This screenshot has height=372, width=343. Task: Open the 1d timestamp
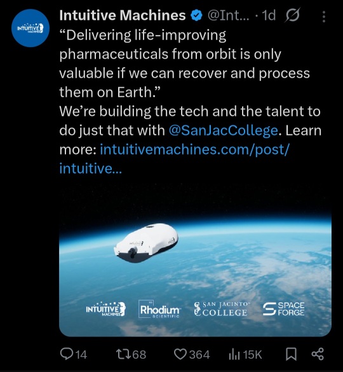point(269,15)
